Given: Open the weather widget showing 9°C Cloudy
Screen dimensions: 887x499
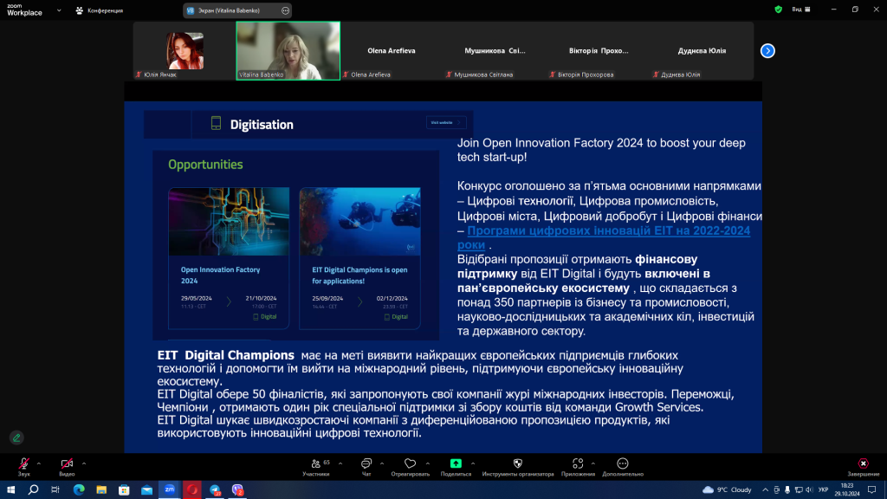Looking at the screenshot, I should [x=727, y=489].
